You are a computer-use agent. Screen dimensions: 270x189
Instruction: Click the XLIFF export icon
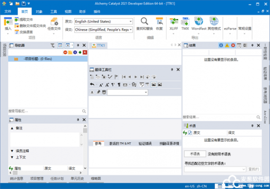pos(174,22)
